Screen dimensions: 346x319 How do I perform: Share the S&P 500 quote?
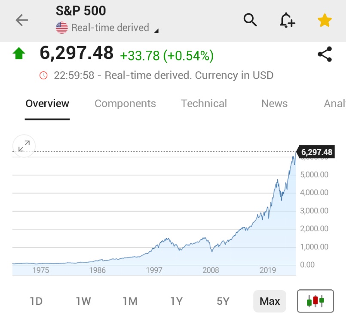pyautogui.click(x=325, y=54)
